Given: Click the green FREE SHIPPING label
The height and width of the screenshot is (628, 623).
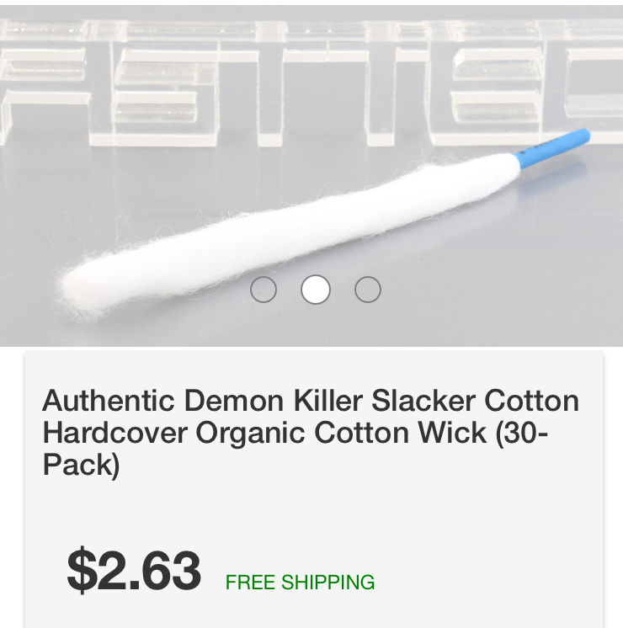Looking at the screenshot, I should [300, 582].
